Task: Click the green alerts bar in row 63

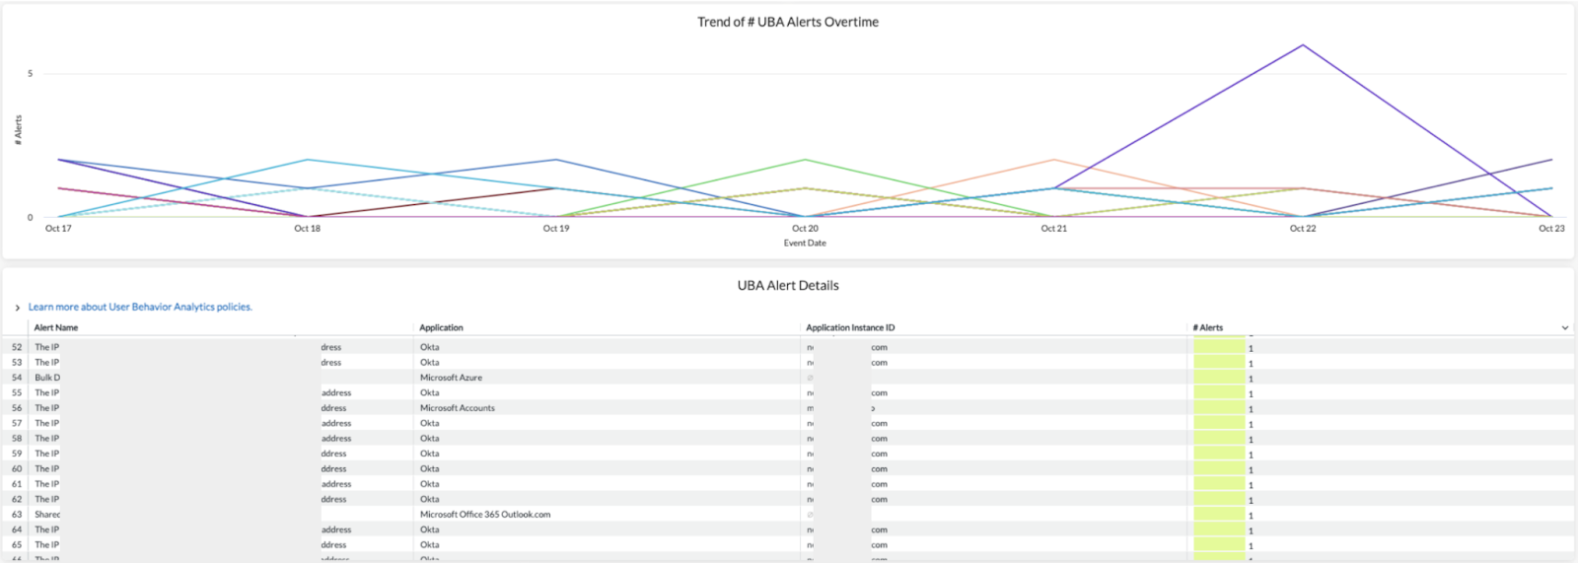Action: (x=1219, y=515)
